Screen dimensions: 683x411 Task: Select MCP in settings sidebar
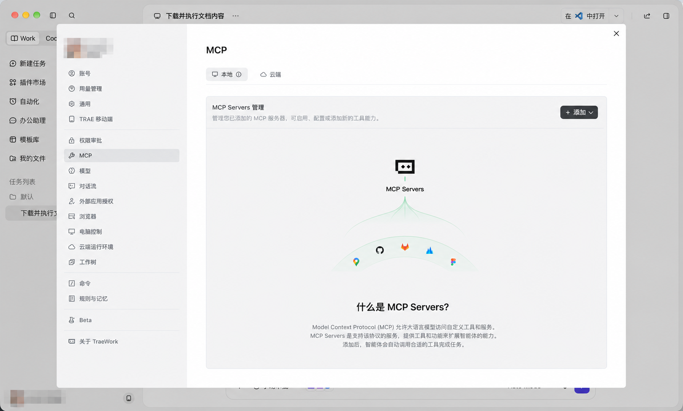[122, 156]
